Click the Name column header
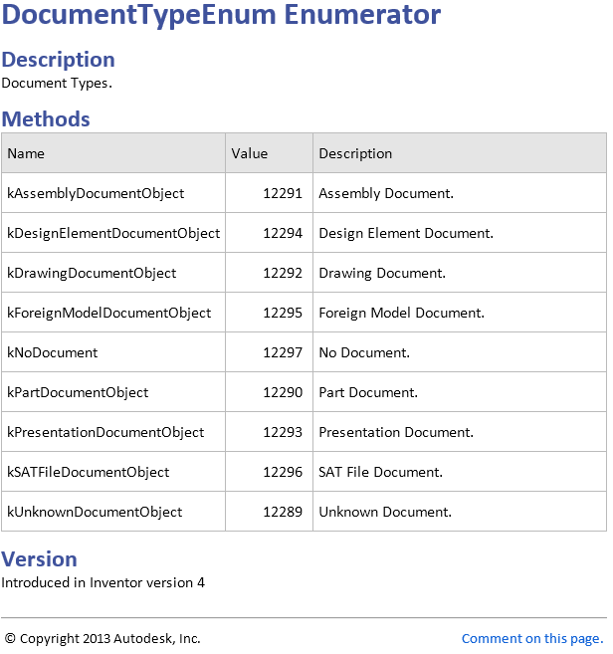This screenshot has height=654, width=613. click(26, 153)
